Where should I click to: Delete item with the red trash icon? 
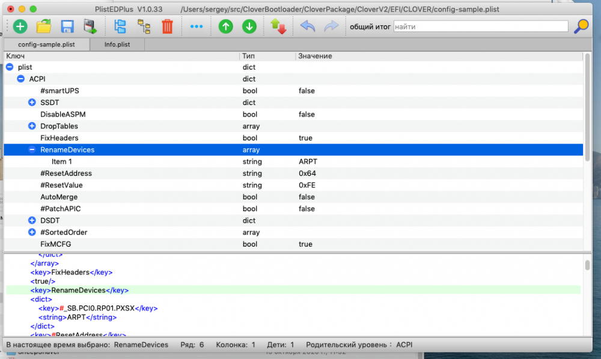click(x=167, y=26)
